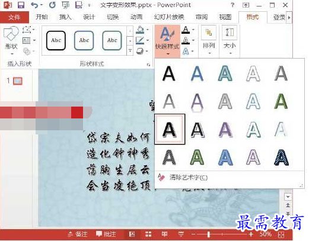
Task: Open shape styles dialog launcher
Action: (148, 65)
